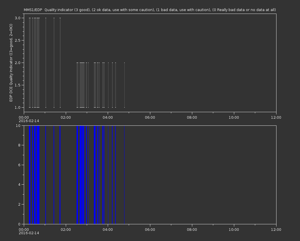Click the 4 tick label on blue plot
Viewport: 300px width, 241px height.
19,185
